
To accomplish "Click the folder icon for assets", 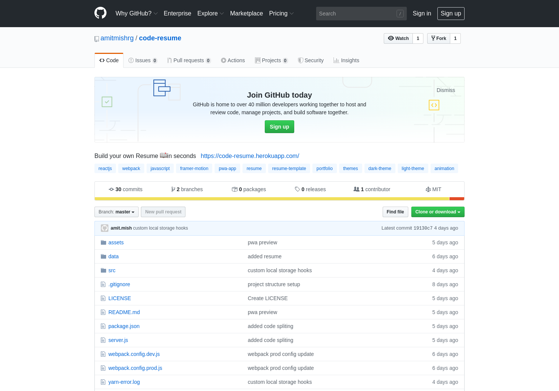I will coord(103,242).
